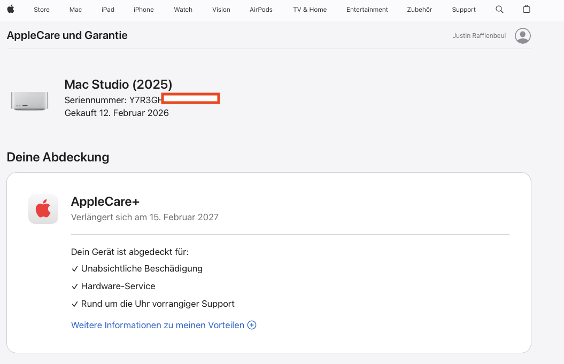Click the red AppleCare+ apple icon
This screenshot has height=364, width=564.
coord(43,209)
